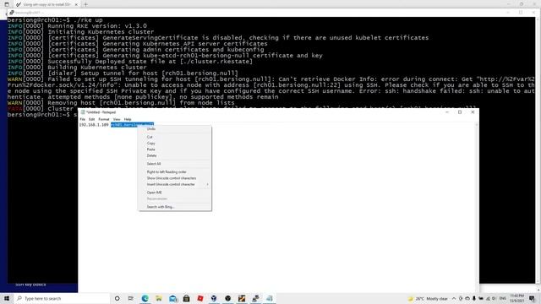This screenshot has width=541, height=304.
Task: Open Notepad View menu
Action: tap(117, 119)
